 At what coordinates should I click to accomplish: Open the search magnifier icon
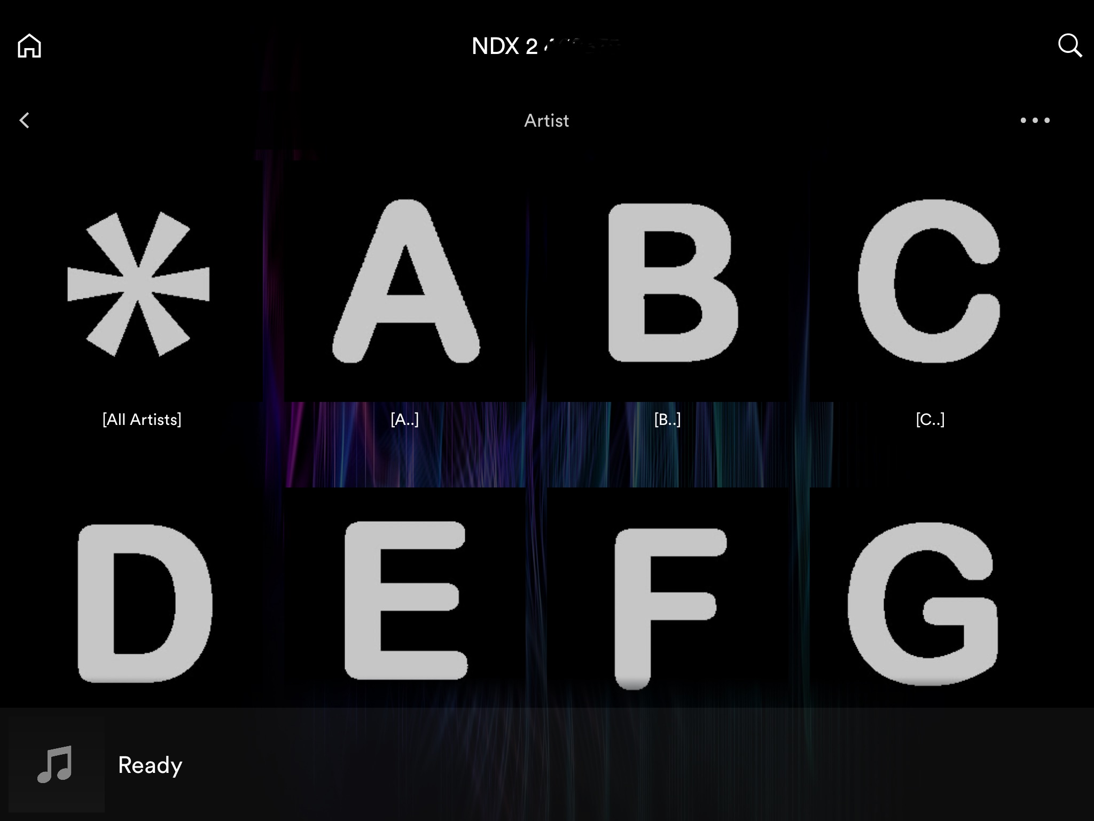point(1069,46)
